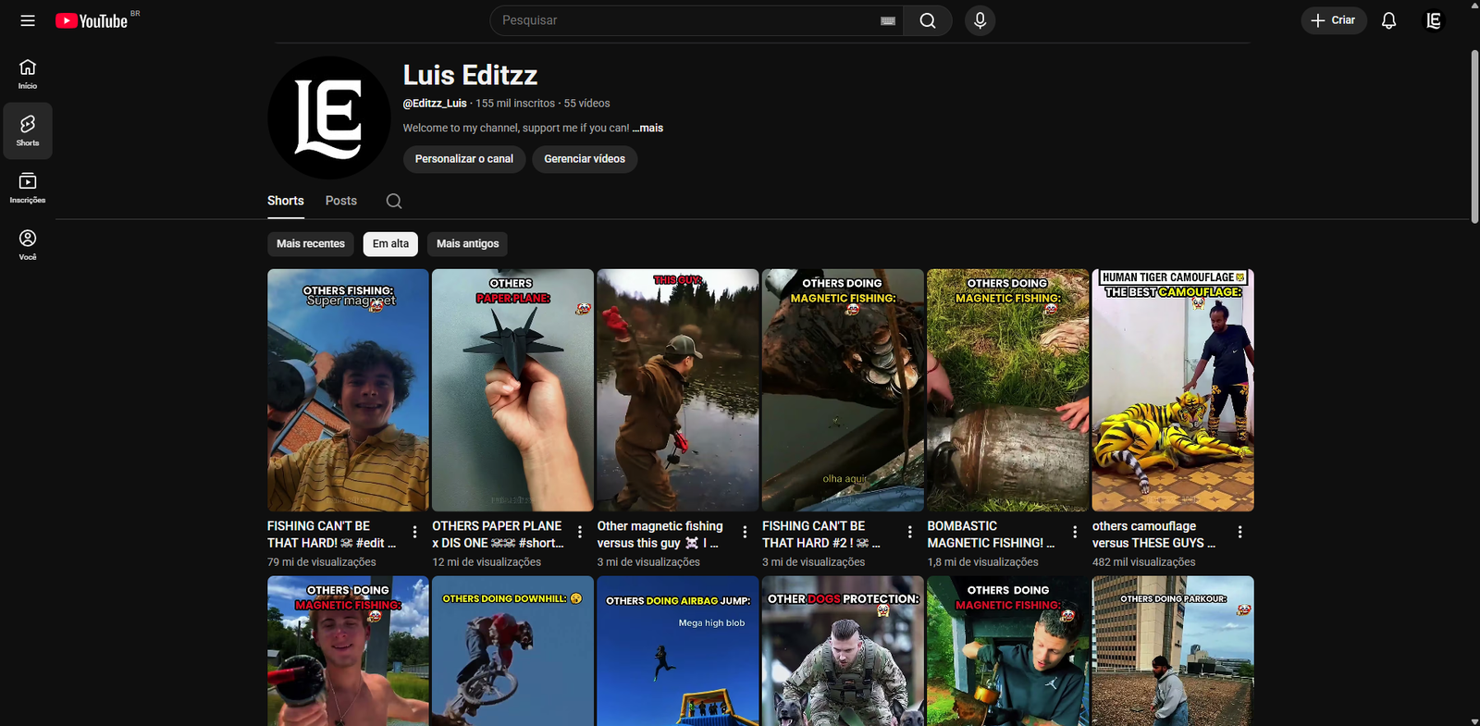
Task: Select the Shorts tab
Action: tap(286, 201)
